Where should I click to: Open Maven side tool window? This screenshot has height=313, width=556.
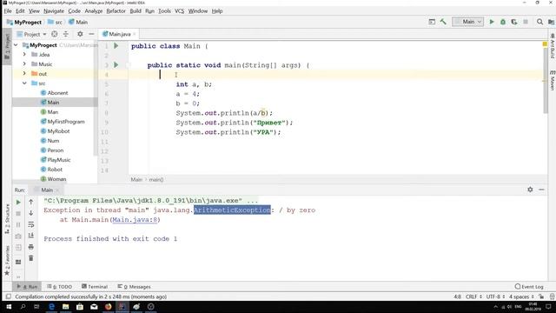tap(553, 80)
